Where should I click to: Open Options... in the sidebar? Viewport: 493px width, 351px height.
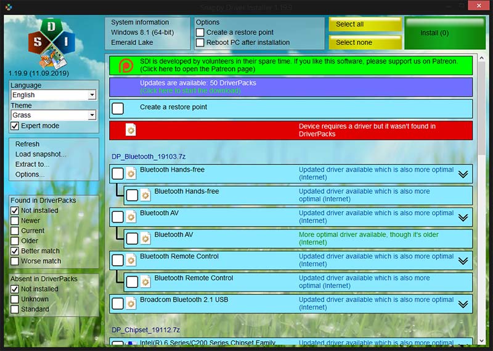pos(30,174)
